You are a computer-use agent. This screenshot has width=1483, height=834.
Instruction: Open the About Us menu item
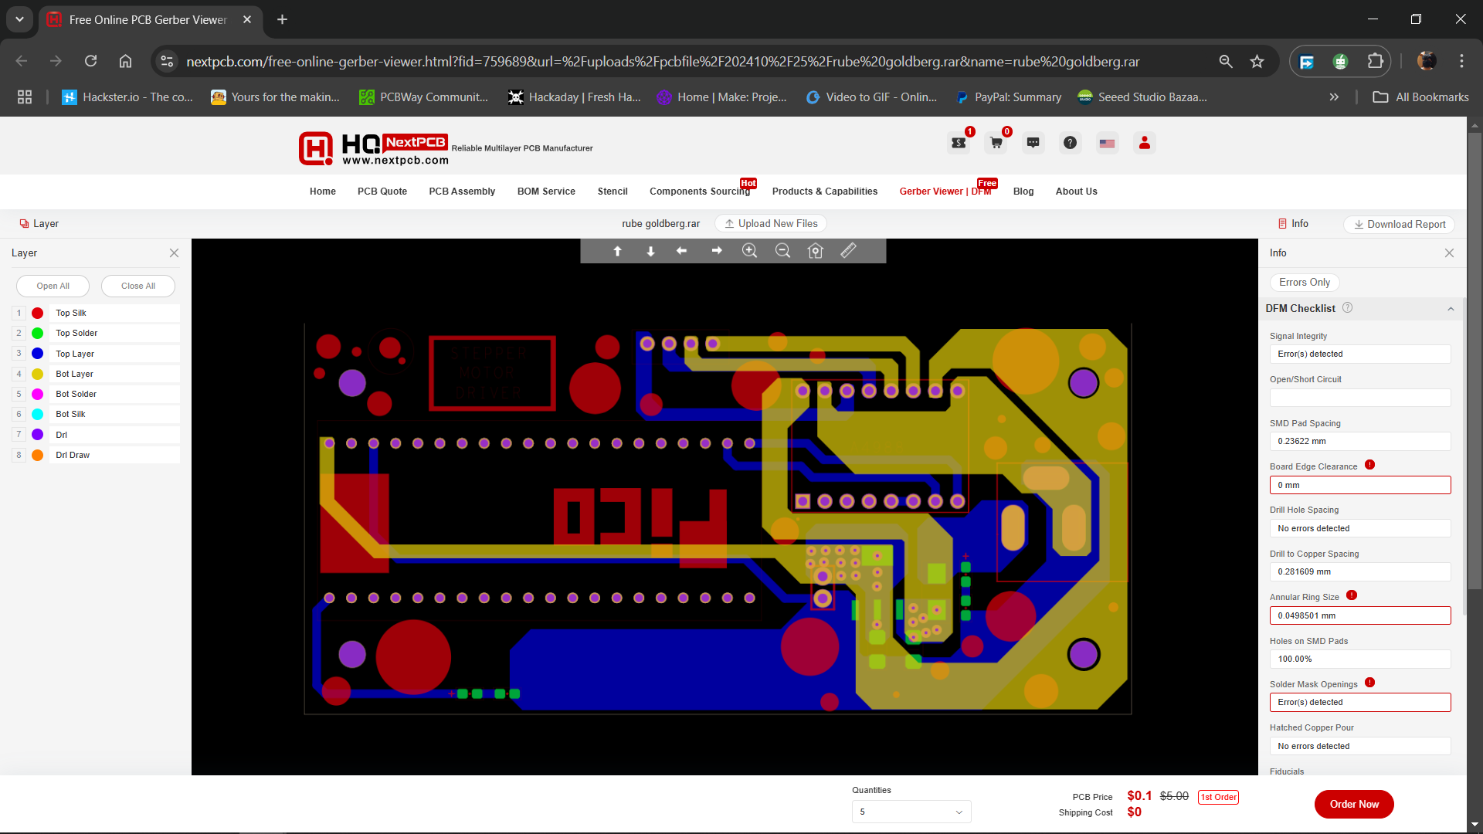coord(1076,192)
